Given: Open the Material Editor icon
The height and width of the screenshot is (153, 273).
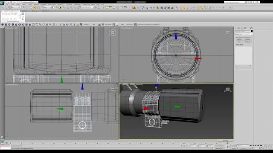Looking at the screenshot, I should 118,8.
